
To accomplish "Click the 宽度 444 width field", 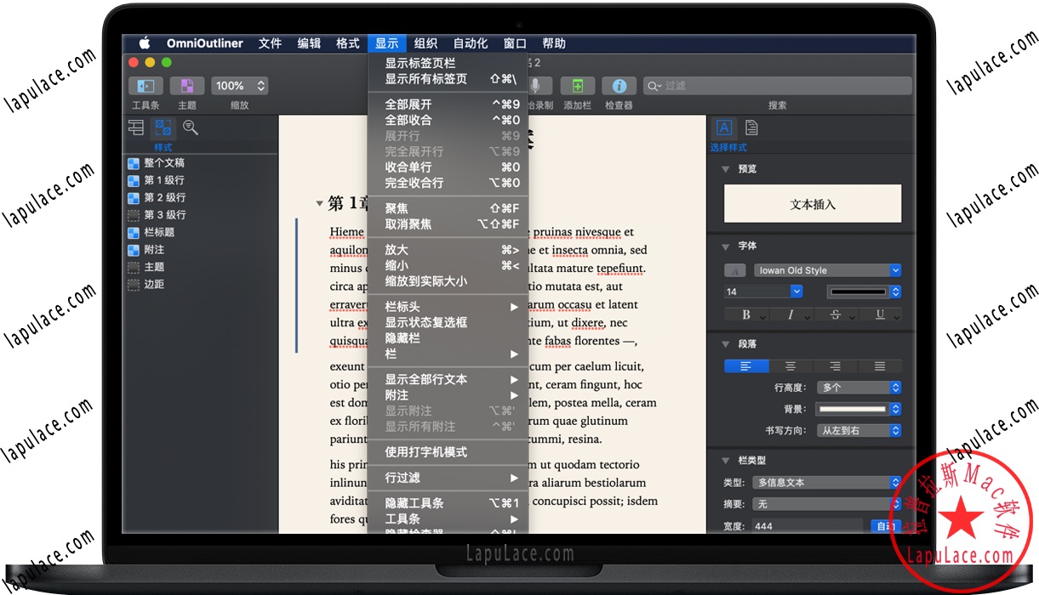I will click(x=808, y=526).
